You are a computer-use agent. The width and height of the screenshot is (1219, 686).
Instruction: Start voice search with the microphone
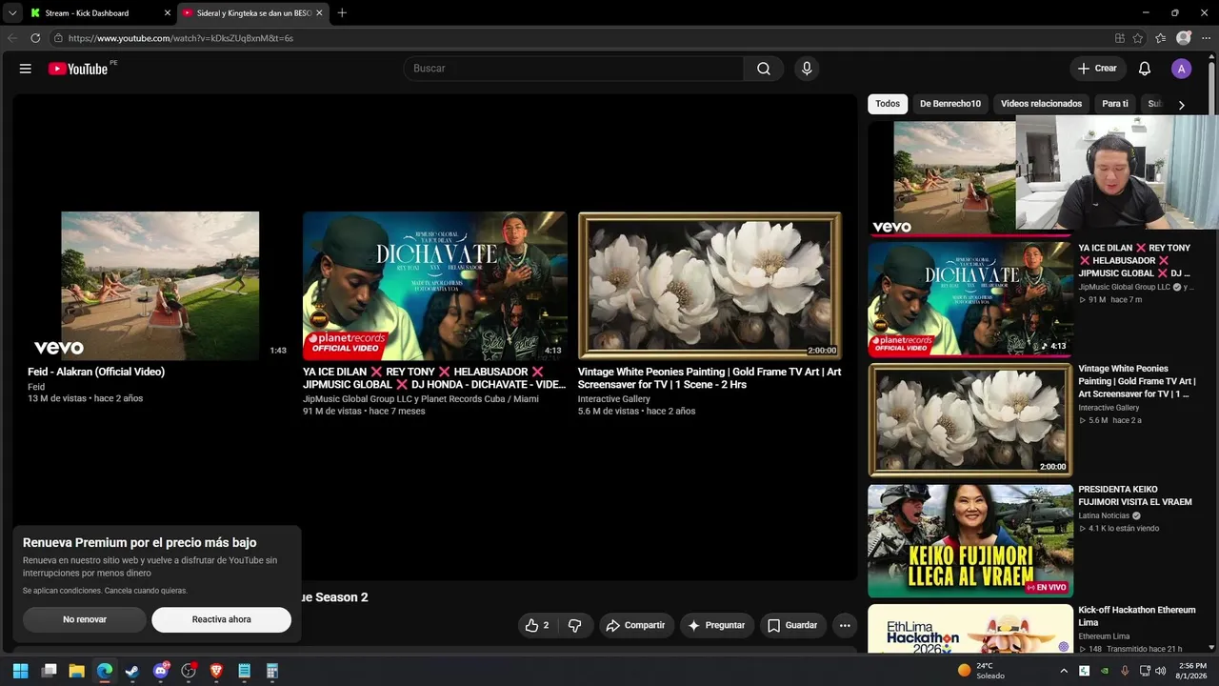point(807,69)
